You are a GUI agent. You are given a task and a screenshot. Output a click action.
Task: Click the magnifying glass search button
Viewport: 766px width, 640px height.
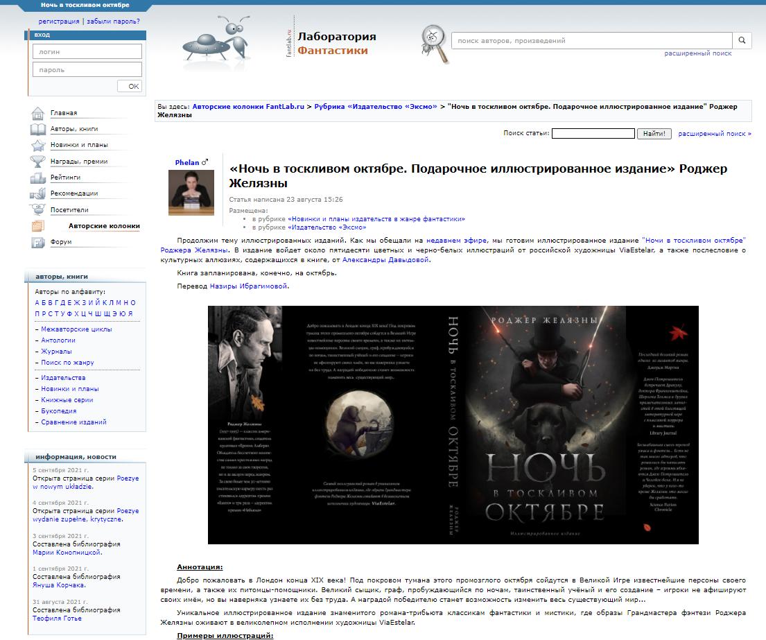(742, 40)
